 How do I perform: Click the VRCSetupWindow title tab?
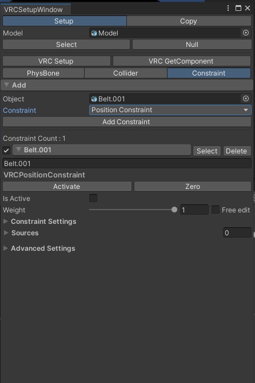[35, 10]
